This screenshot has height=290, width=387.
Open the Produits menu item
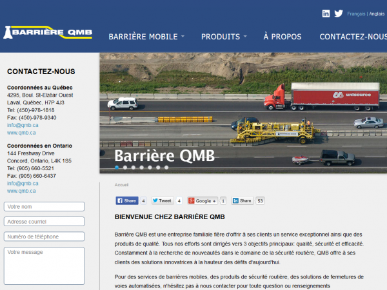(x=221, y=37)
